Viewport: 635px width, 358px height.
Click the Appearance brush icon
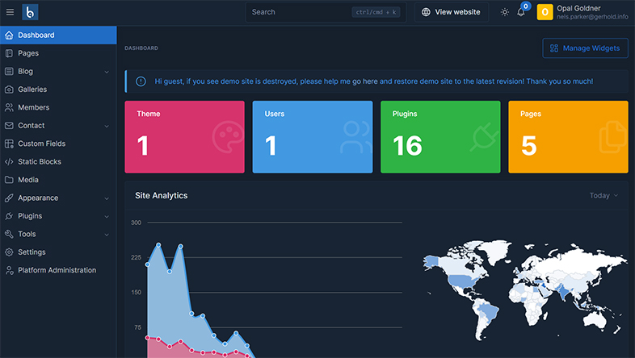[9, 198]
